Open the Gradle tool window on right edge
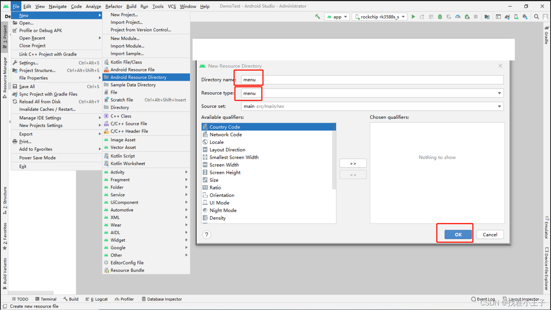The width and height of the screenshot is (551, 310). pos(546,35)
